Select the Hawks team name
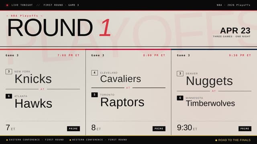Image resolution: width=257 pixels, height=144 pixels. pyautogui.click(x=33, y=103)
